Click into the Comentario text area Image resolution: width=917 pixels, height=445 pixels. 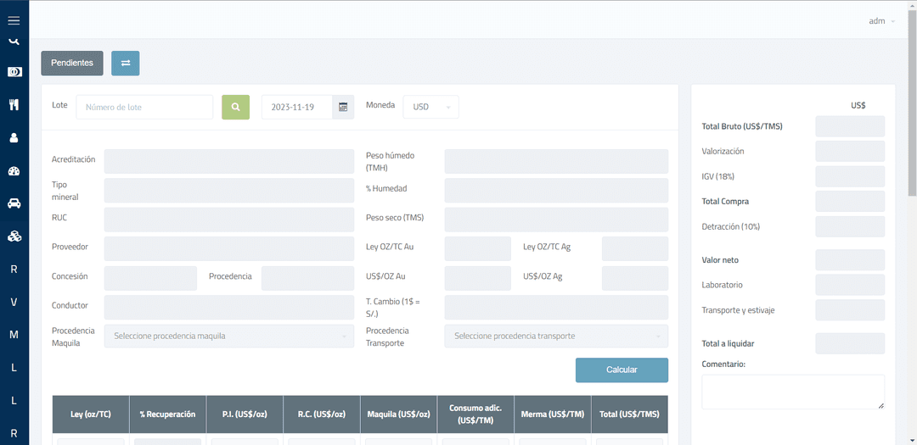tap(792, 392)
